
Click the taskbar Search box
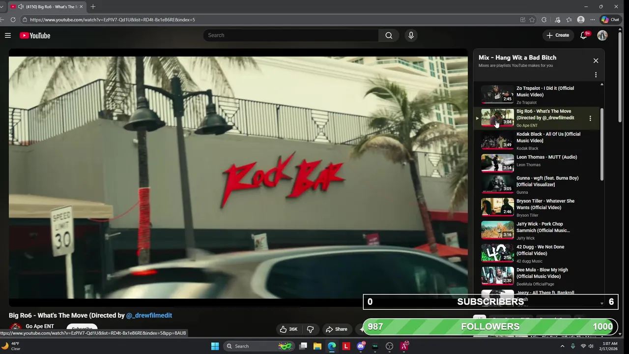[x=259, y=346]
